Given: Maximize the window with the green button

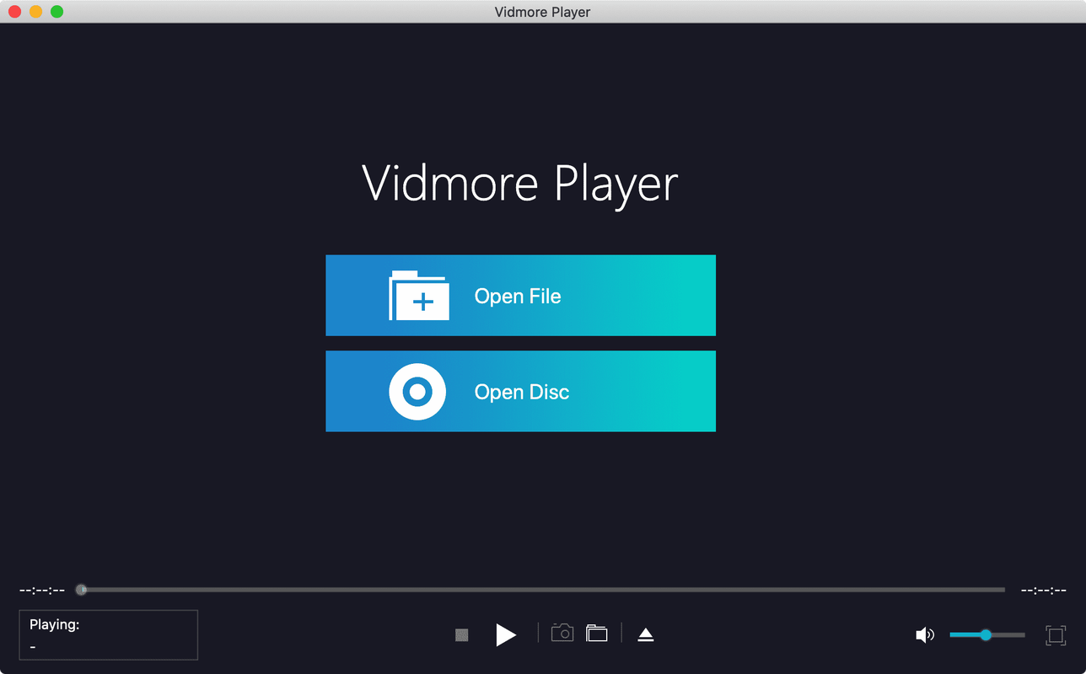Looking at the screenshot, I should pos(56,12).
